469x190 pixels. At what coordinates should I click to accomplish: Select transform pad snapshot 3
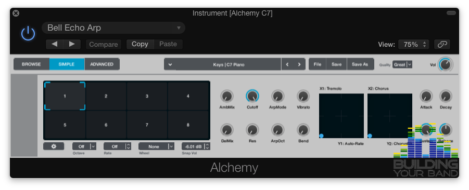(147, 96)
